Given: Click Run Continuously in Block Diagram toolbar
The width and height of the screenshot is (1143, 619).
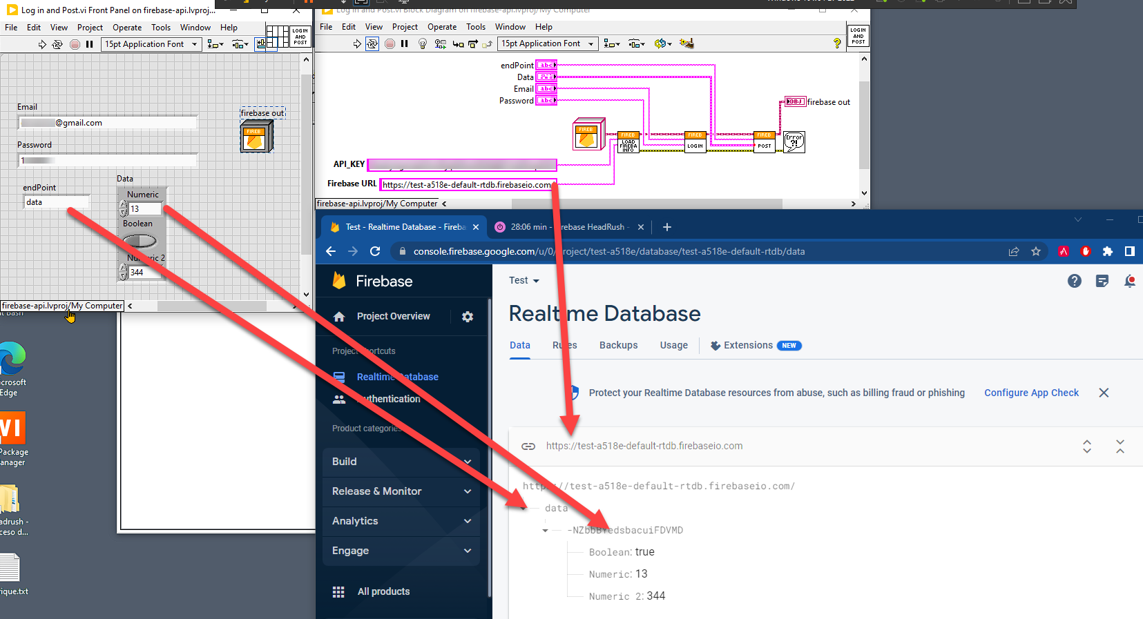Looking at the screenshot, I should pyautogui.click(x=372, y=43).
